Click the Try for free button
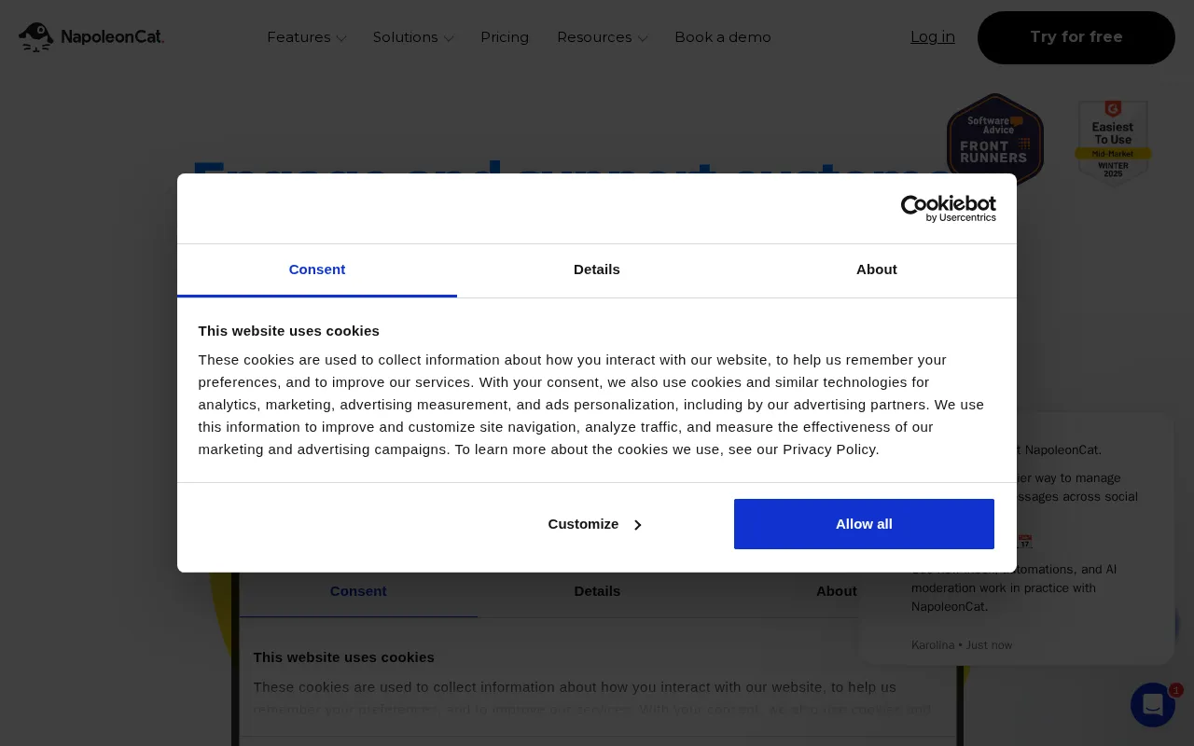The image size is (1194, 746). point(1076,37)
